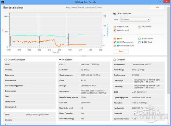Uncheck the Graphics test 1 checkbox
The image size is (171, 126).
click(115, 27)
